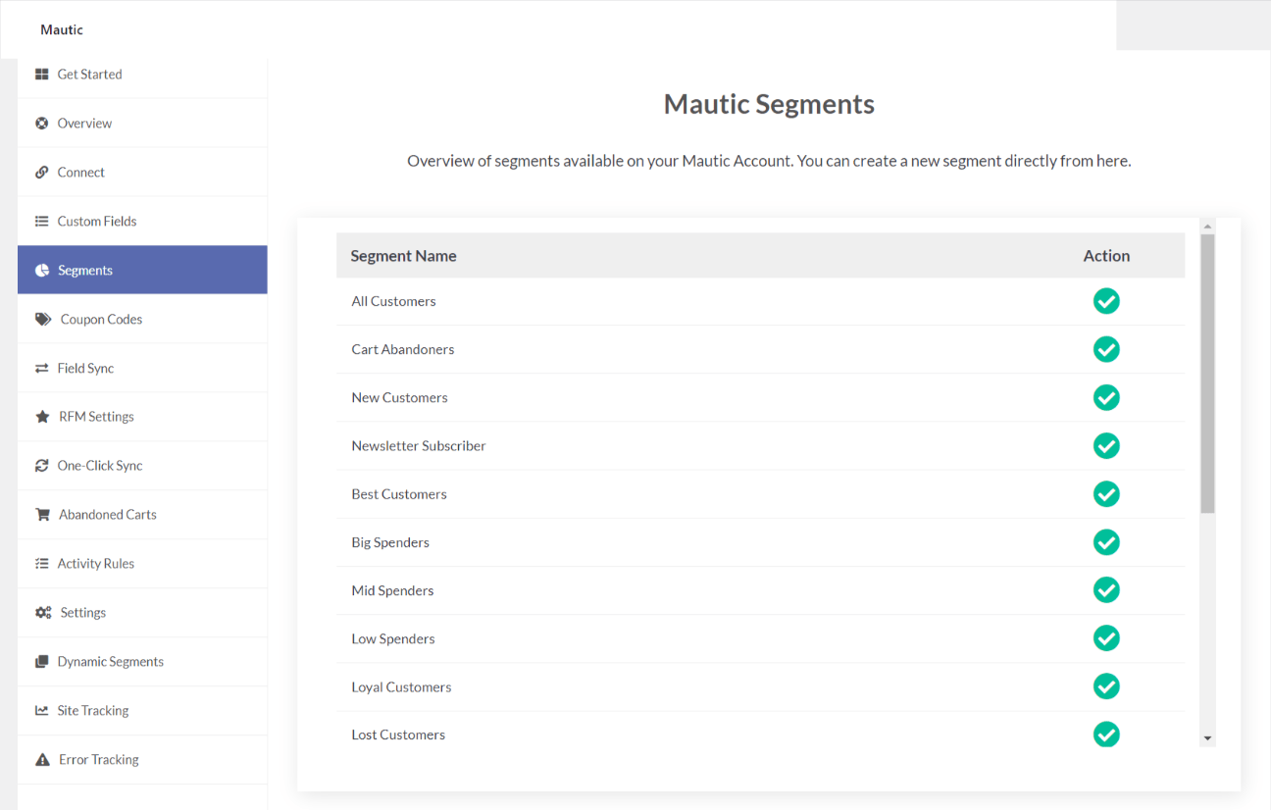Screen dimensions: 1271x810
Task: Click the Coupon Codes tag icon
Action: click(x=41, y=319)
